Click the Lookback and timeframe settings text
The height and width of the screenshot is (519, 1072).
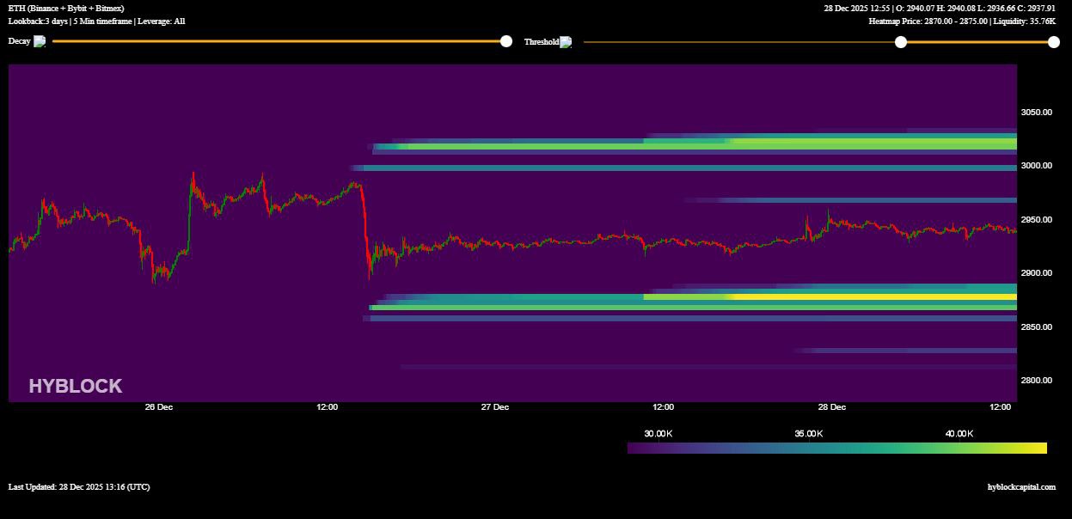pos(96,21)
